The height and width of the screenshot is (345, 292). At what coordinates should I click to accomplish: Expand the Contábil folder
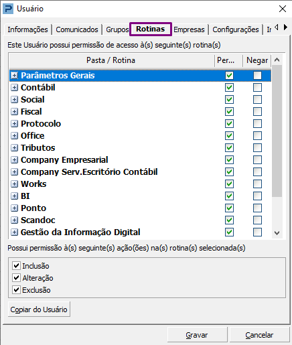pyautogui.click(x=14, y=88)
